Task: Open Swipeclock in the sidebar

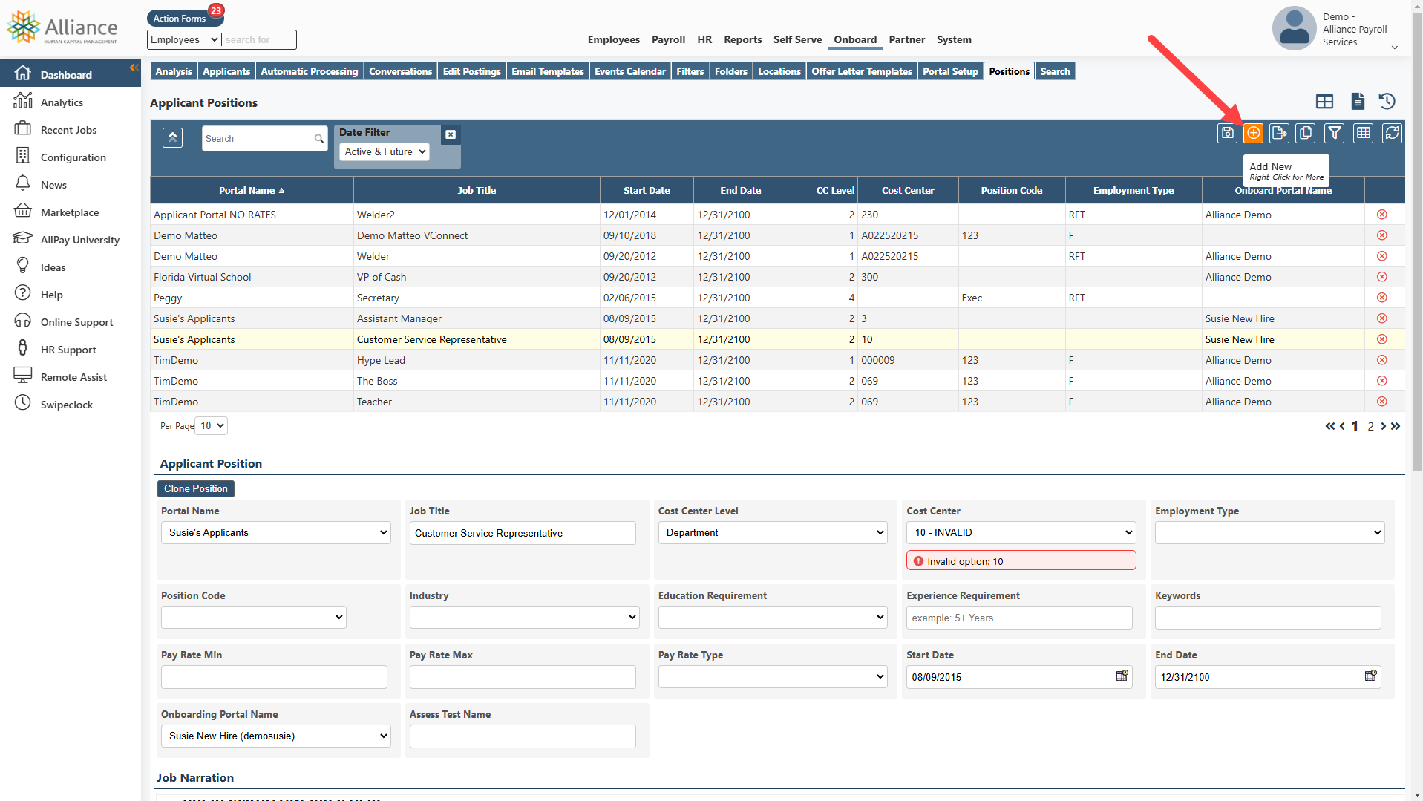Action: [x=67, y=405]
